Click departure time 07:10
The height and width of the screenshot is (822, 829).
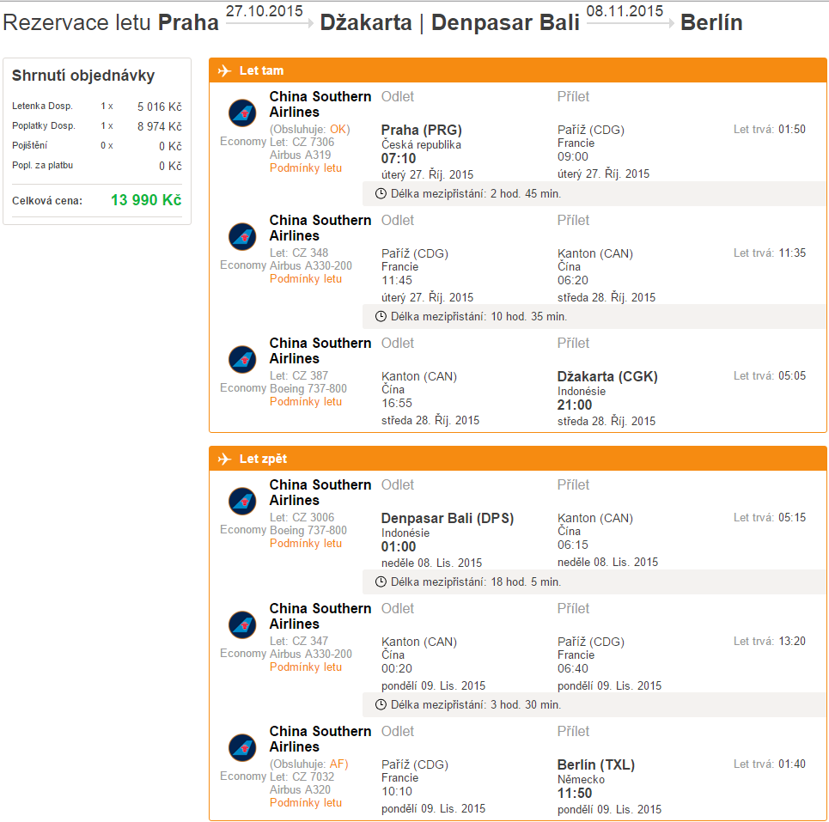pos(399,159)
